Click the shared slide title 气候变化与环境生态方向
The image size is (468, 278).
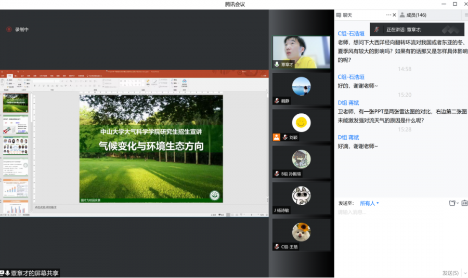coord(151,146)
